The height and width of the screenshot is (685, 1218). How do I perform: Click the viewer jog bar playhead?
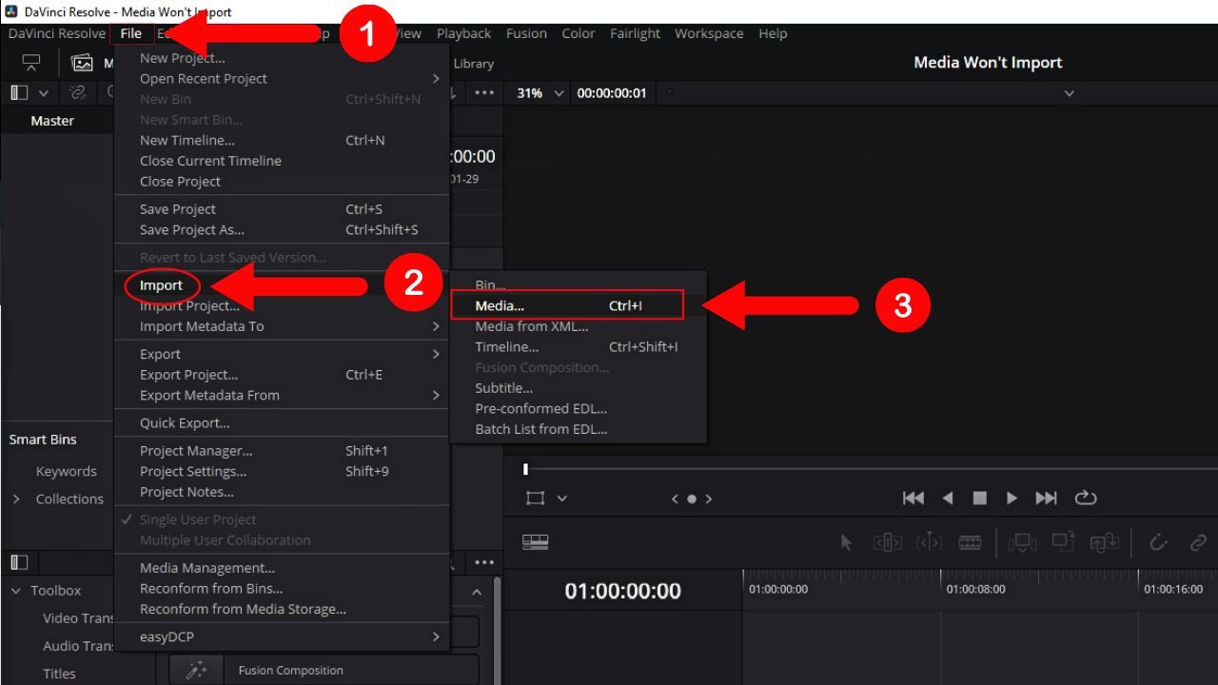coord(525,469)
